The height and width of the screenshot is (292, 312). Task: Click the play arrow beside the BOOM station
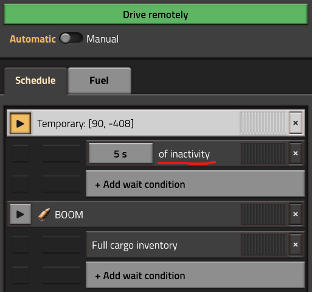[21, 214]
